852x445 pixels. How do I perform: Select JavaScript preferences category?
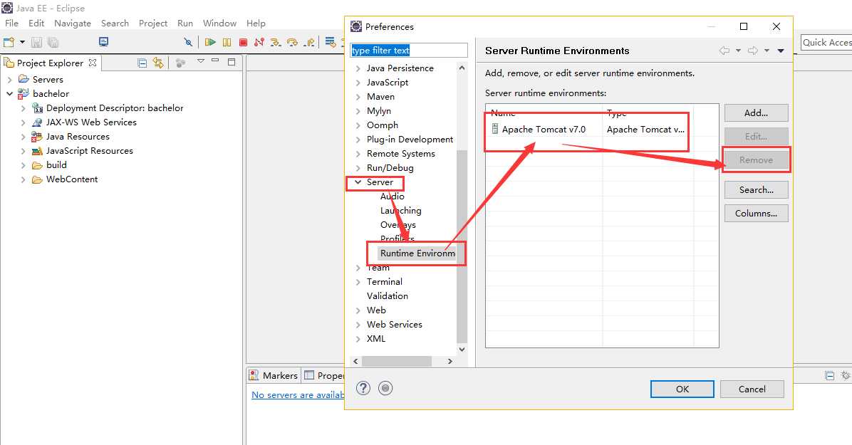(388, 82)
